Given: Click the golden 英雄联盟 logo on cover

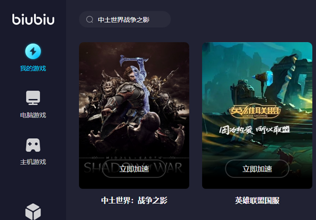Looking at the screenshot, I should coord(255,111).
